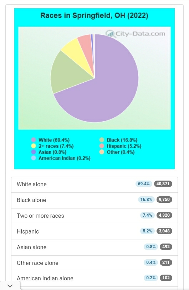
Task: Click the Asian legend color dot
Action: point(34,152)
